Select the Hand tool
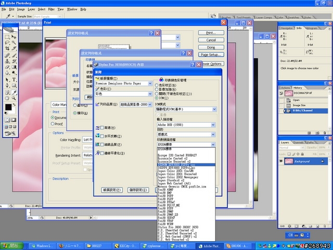 click(7, 98)
